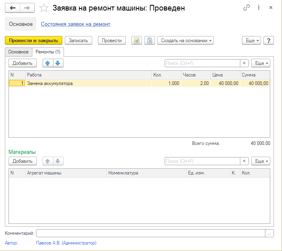The width and height of the screenshot is (282, 251).
Task: Select quantity cell '1,000'
Action: pos(166,83)
